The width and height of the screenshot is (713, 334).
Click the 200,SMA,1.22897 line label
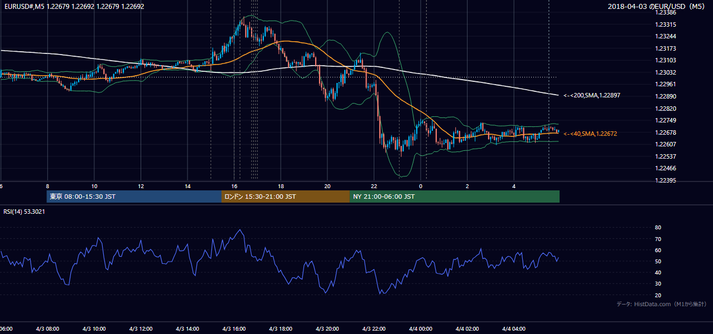[x=592, y=96]
